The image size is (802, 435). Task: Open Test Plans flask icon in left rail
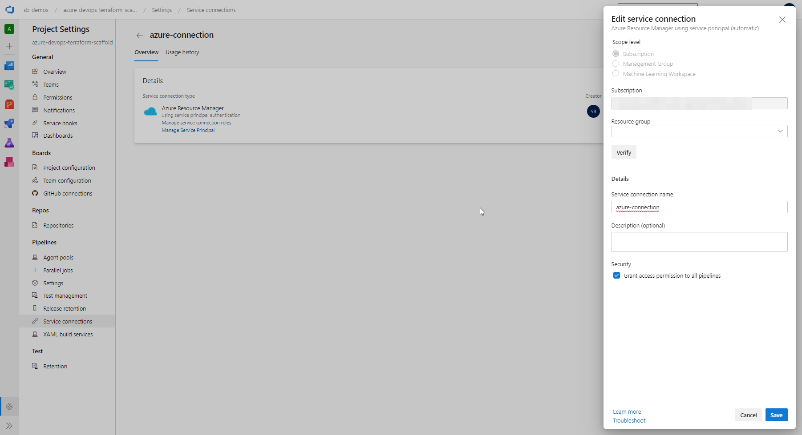tap(9, 143)
